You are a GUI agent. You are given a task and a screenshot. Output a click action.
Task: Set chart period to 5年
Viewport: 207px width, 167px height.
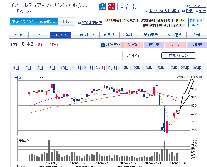point(161,68)
